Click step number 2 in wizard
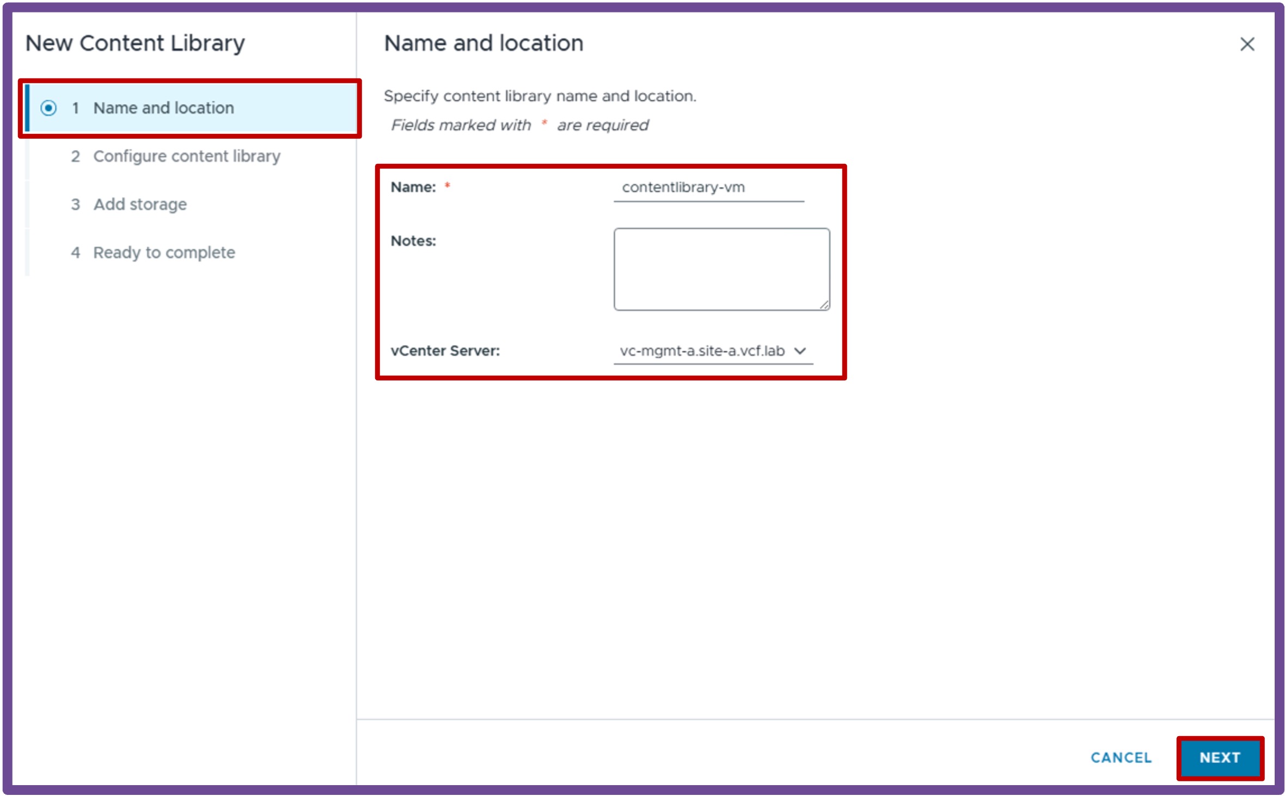The image size is (1285, 796). pyautogui.click(x=75, y=157)
